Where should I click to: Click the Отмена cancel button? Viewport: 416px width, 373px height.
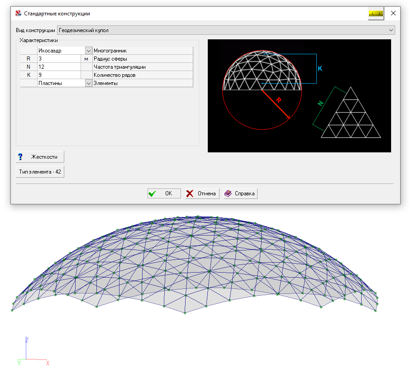[202, 194]
